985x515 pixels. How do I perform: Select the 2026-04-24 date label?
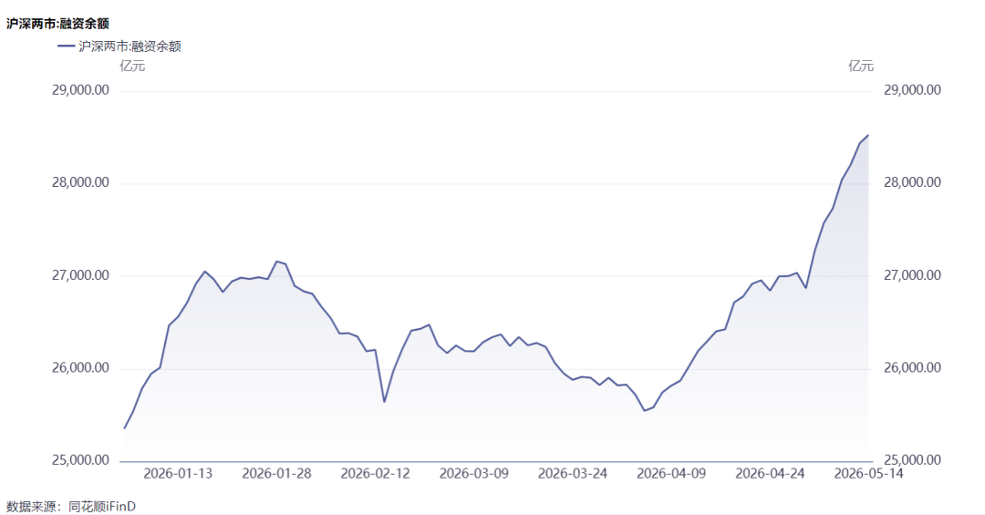770,474
